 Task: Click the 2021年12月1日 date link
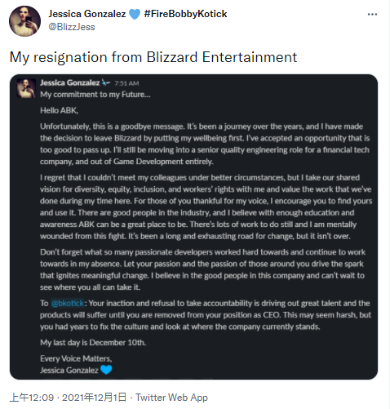coord(95,398)
